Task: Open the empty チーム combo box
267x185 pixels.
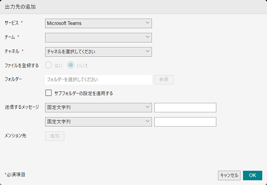Action: [98, 38]
